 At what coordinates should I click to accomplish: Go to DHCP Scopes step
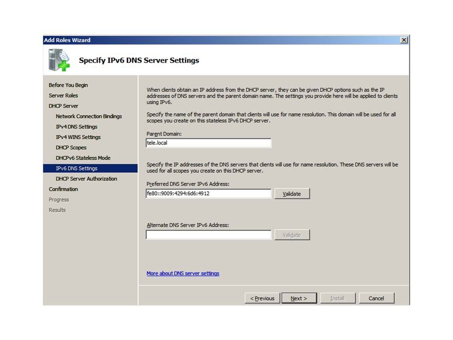(x=71, y=147)
